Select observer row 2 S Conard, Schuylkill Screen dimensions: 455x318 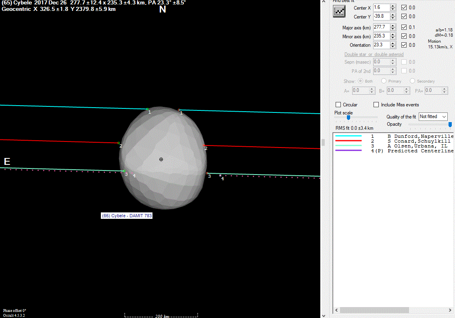point(393,141)
